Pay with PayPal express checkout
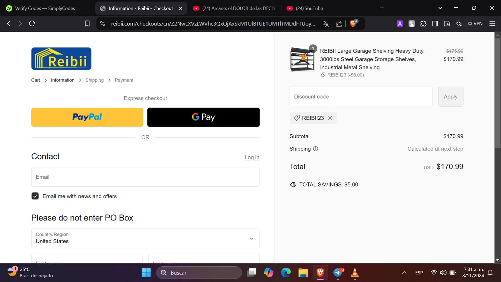Viewport: 501px width, 282px height. pos(87,117)
